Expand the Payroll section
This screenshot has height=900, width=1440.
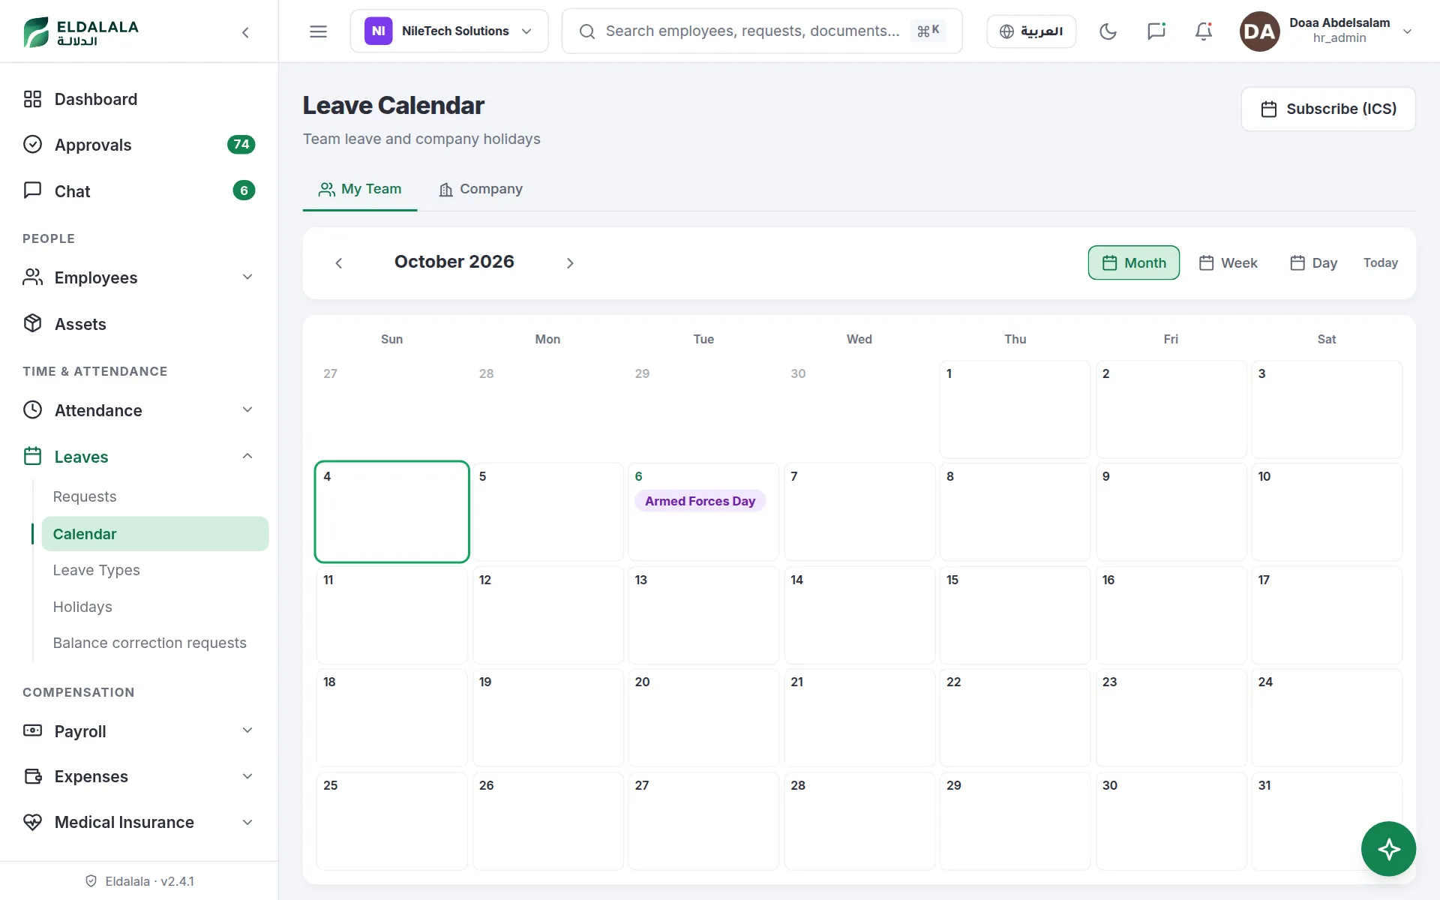click(139, 731)
